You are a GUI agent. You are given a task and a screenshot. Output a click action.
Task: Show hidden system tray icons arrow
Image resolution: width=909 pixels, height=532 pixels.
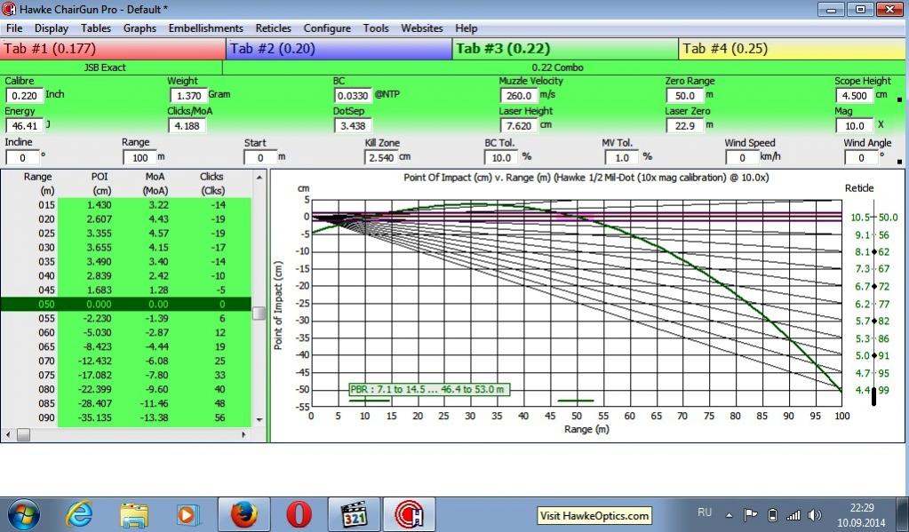pos(729,515)
